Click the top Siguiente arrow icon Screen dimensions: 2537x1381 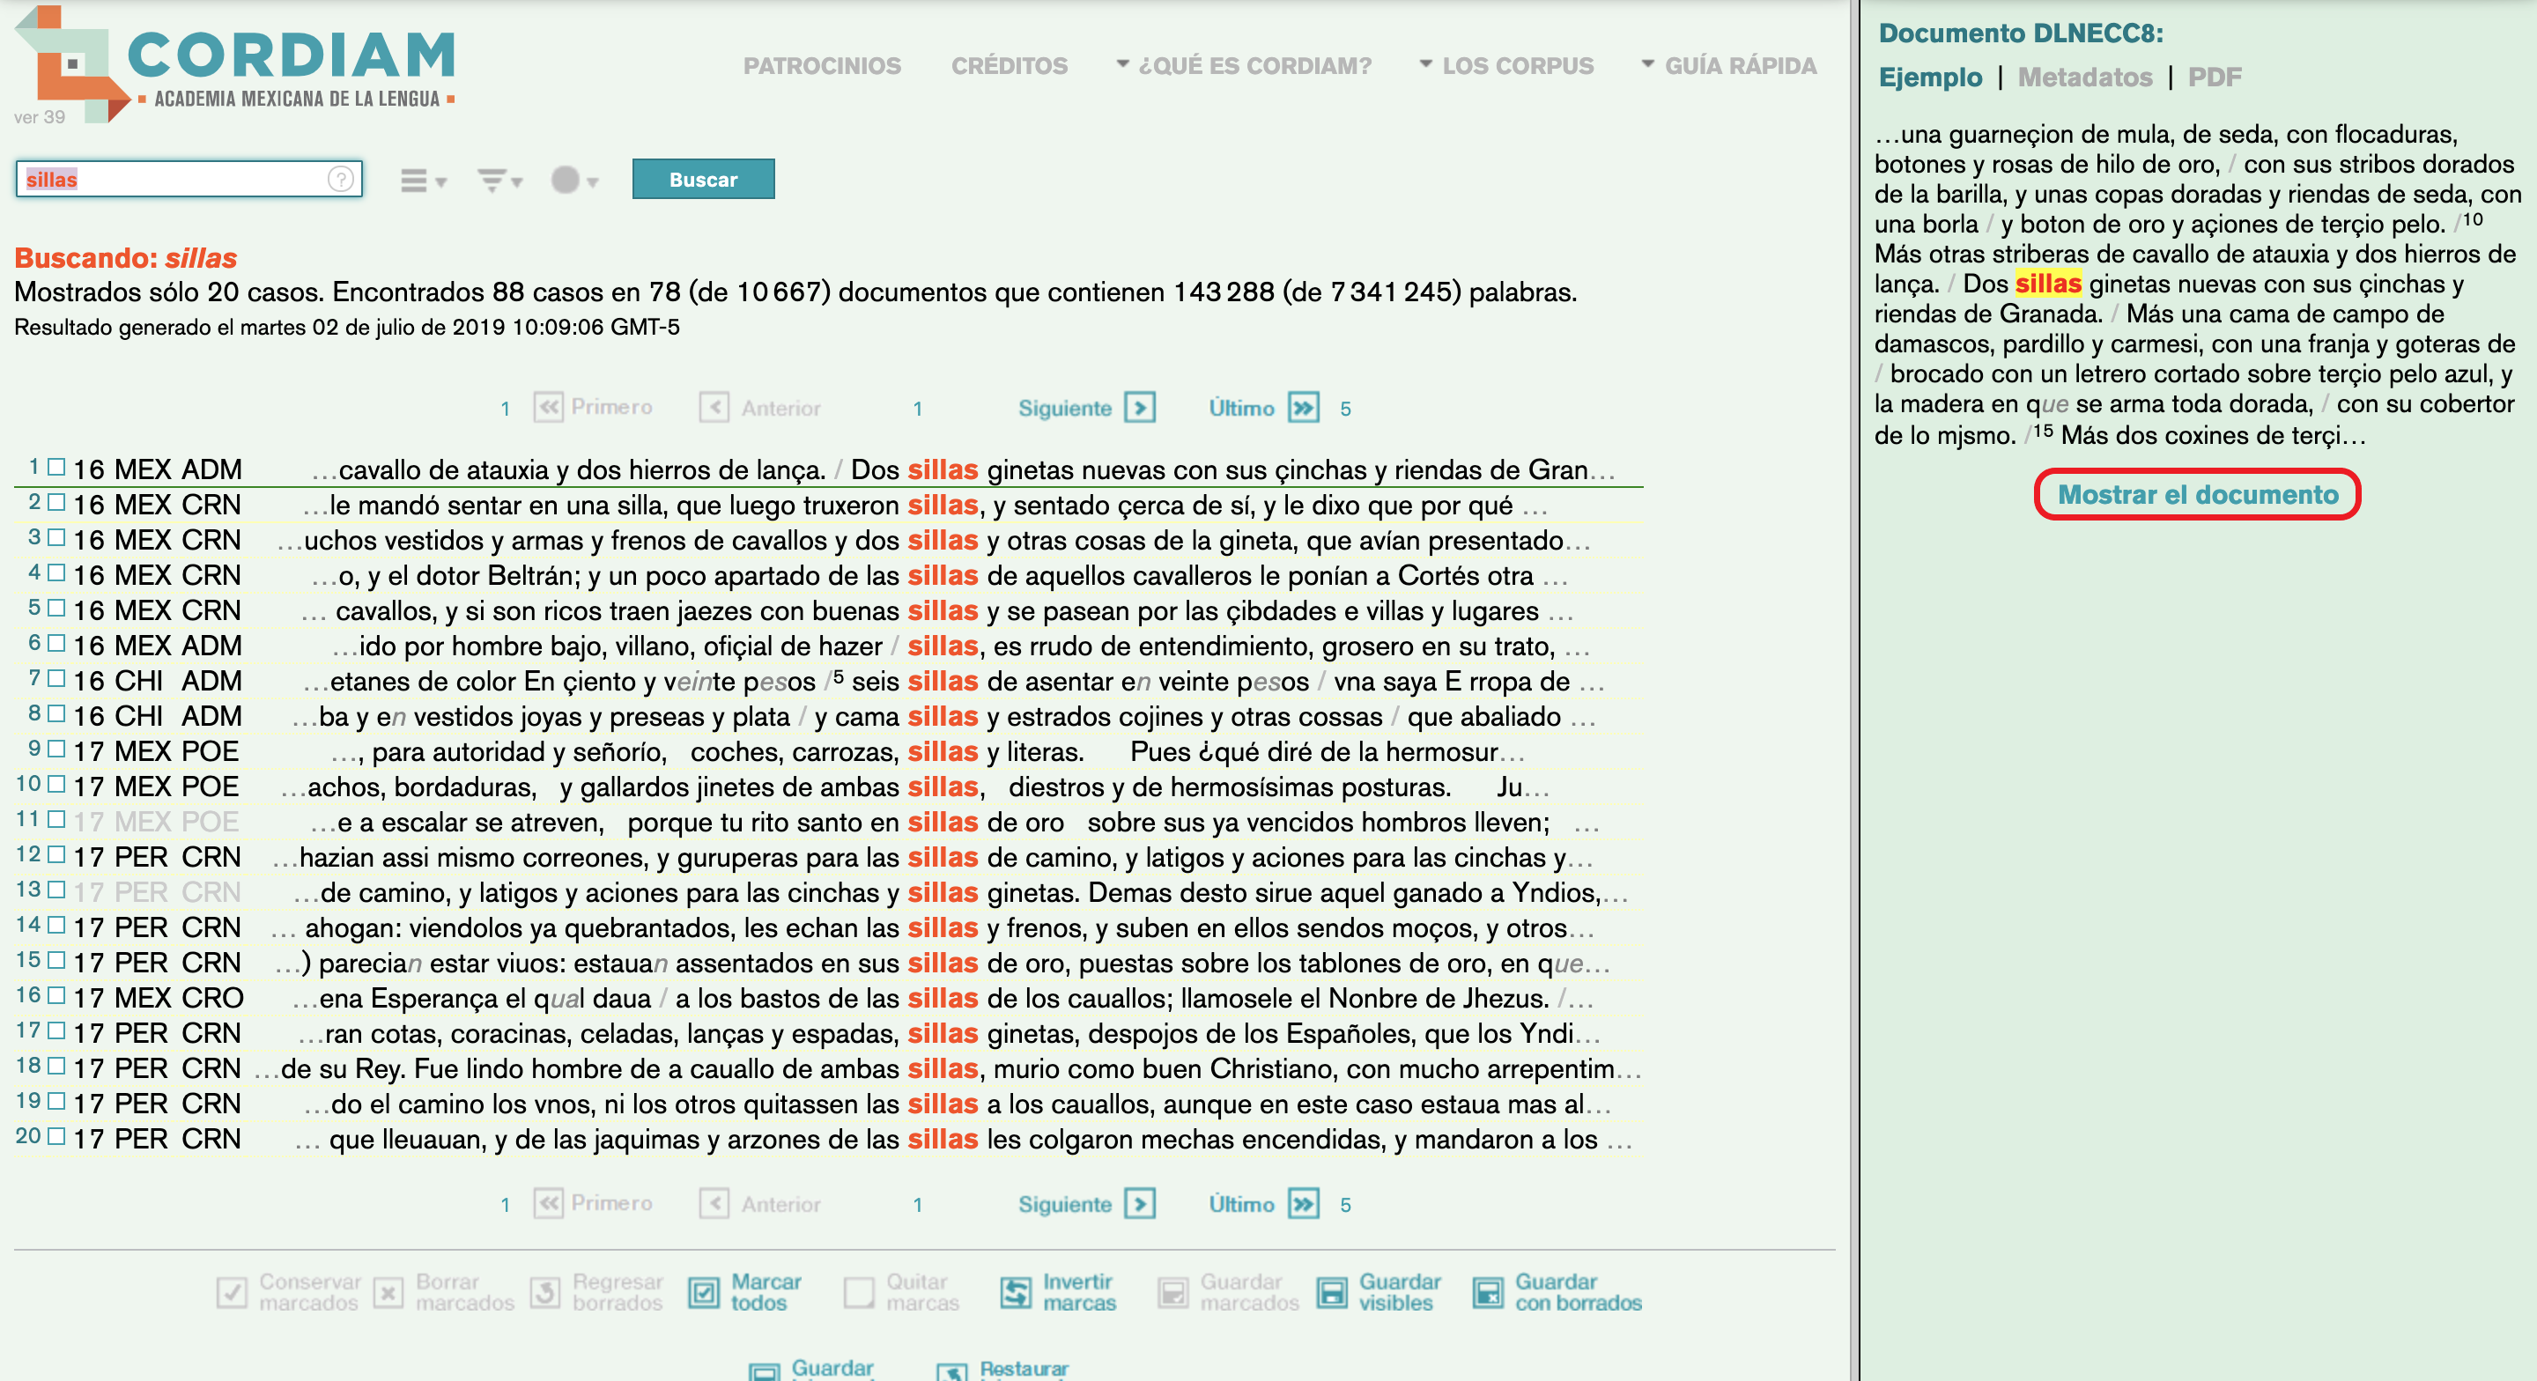[1141, 407]
